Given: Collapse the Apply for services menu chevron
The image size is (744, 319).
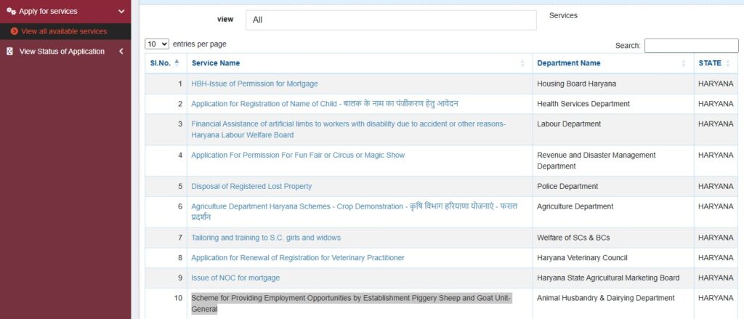Looking at the screenshot, I should click(x=121, y=12).
